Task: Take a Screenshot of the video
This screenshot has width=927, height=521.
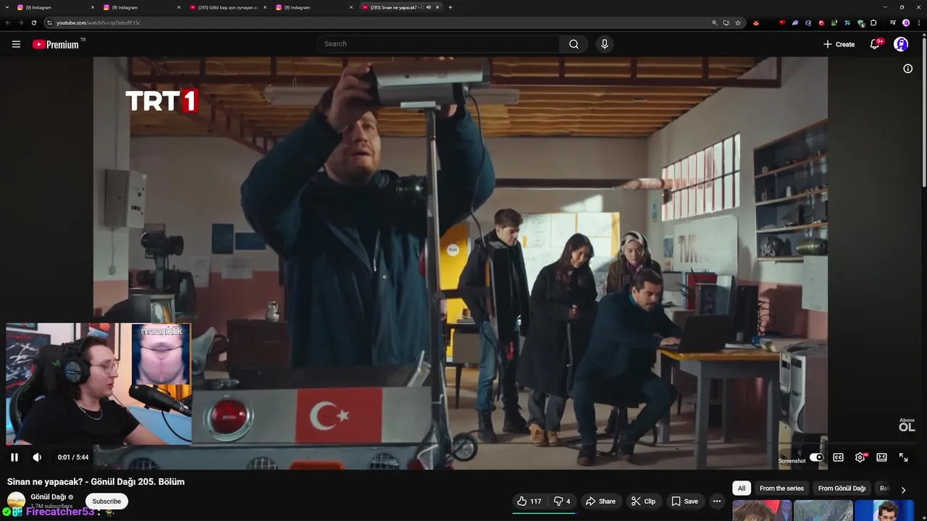Action: pyautogui.click(x=792, y=461)
